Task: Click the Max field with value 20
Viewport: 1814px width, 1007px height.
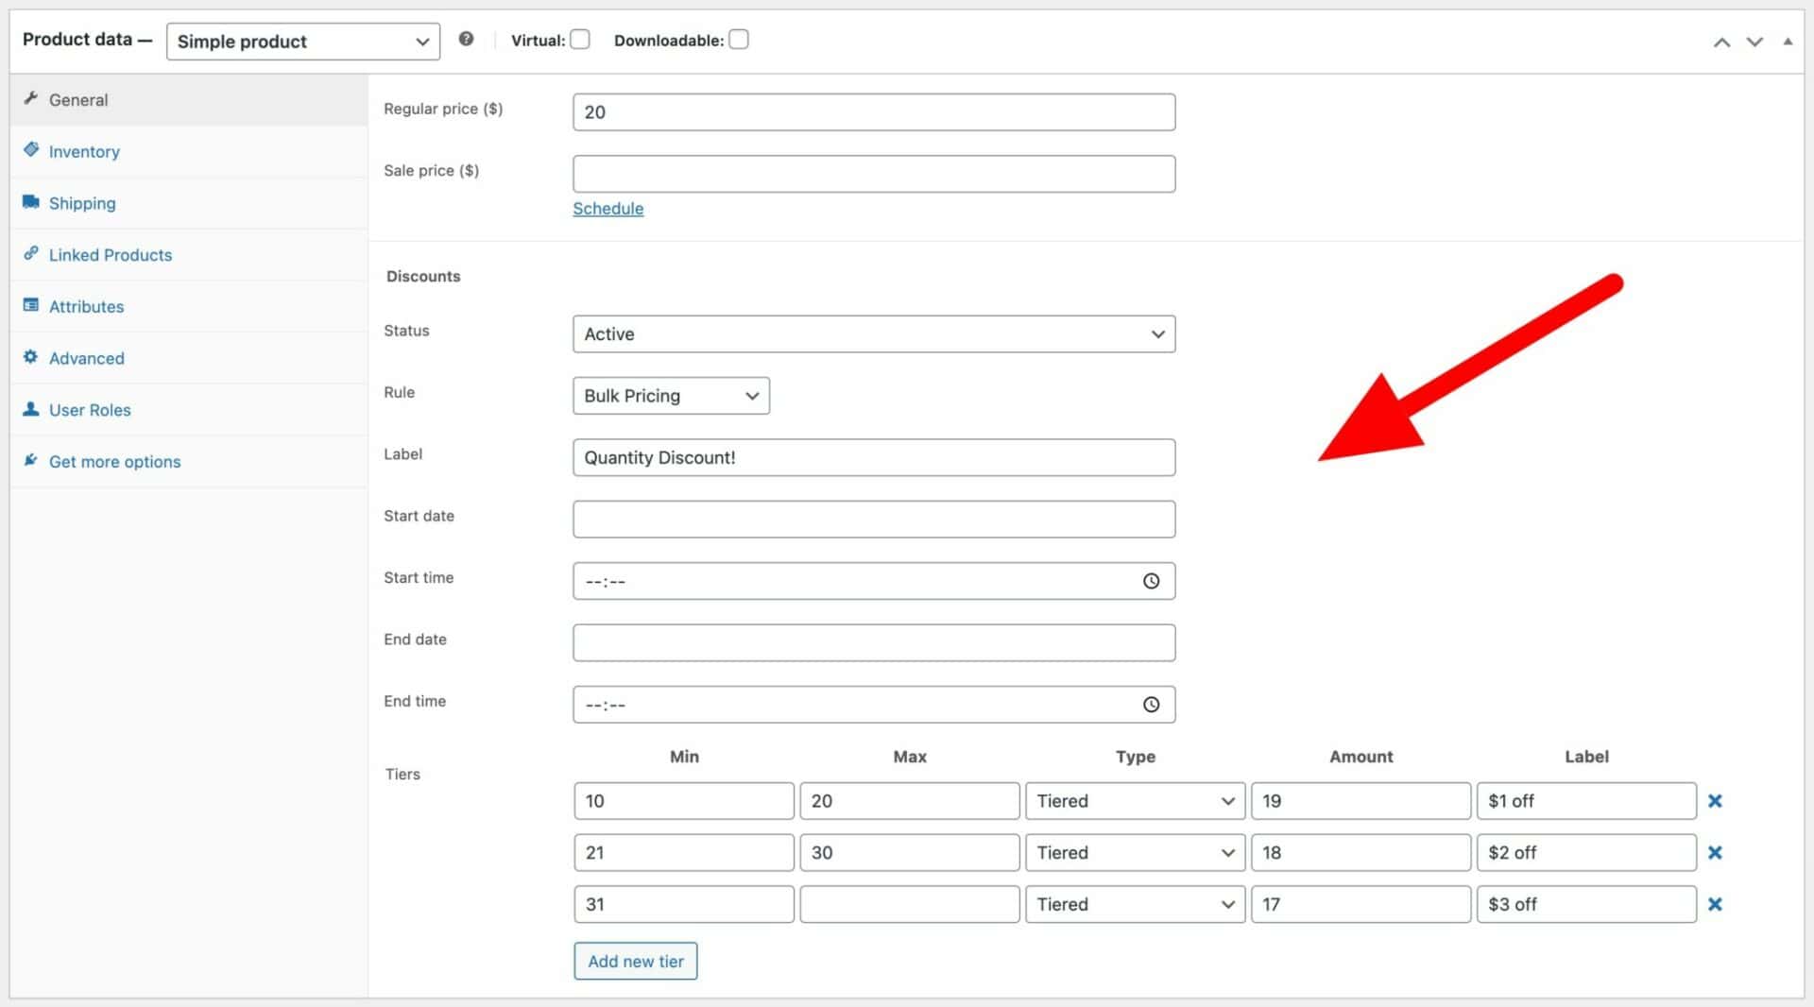Action: 910,801
